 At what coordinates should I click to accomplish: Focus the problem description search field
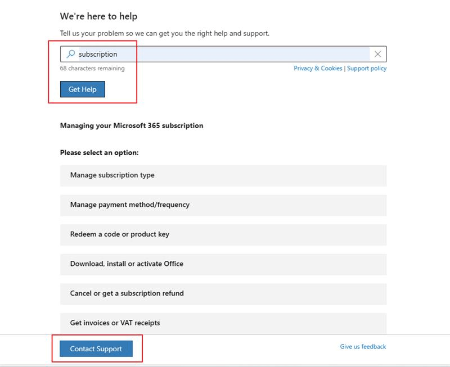click(x=223, y=54)
